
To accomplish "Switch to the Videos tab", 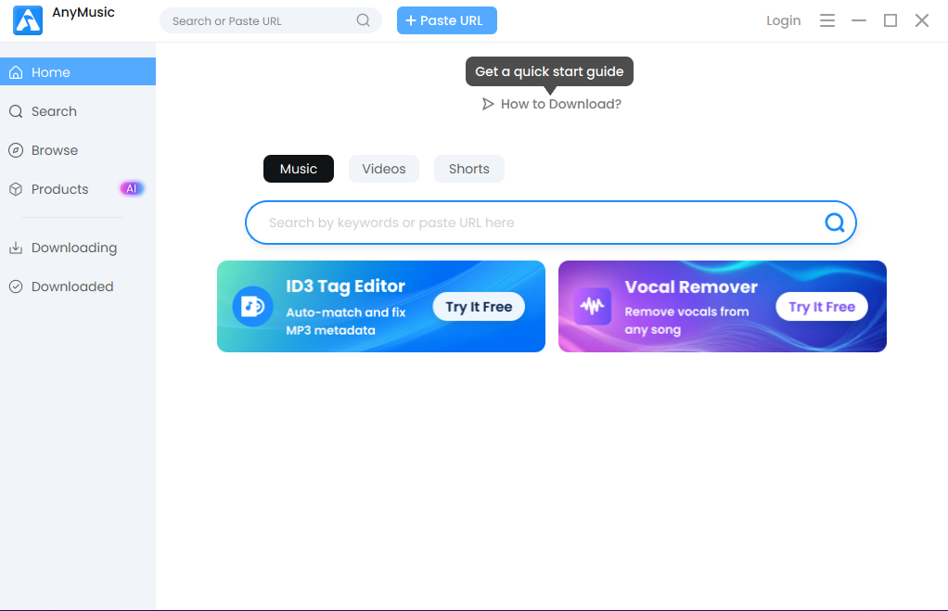I will coord(384,169).
